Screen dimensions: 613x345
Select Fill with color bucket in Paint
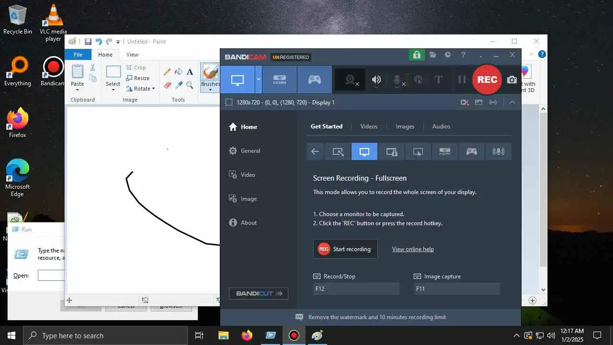point(179,72)
